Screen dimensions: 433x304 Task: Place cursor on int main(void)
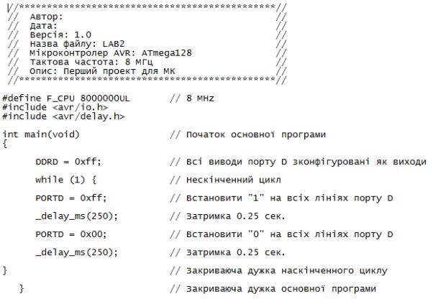pyautogui.click(x=41, y=134)
